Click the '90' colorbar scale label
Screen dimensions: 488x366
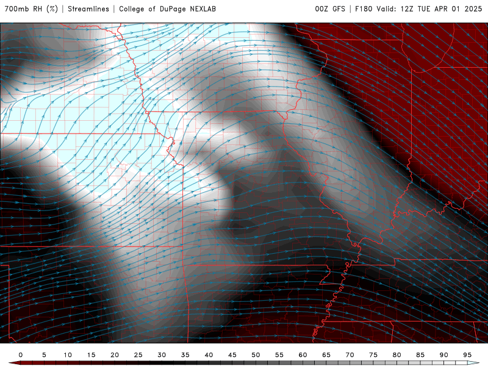[x=444, y=355]
